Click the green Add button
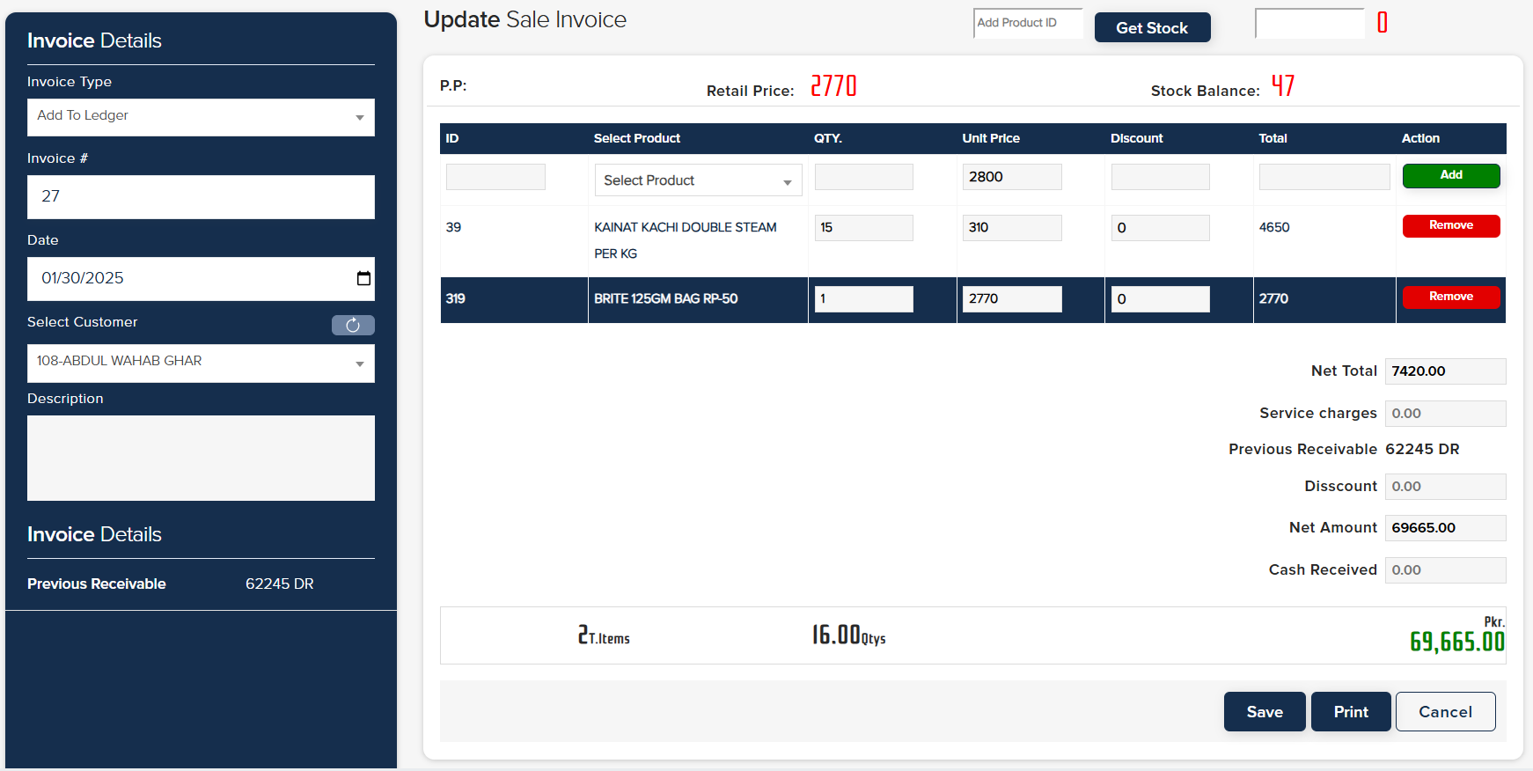The image size is (1533, 771). (1451, 175)
